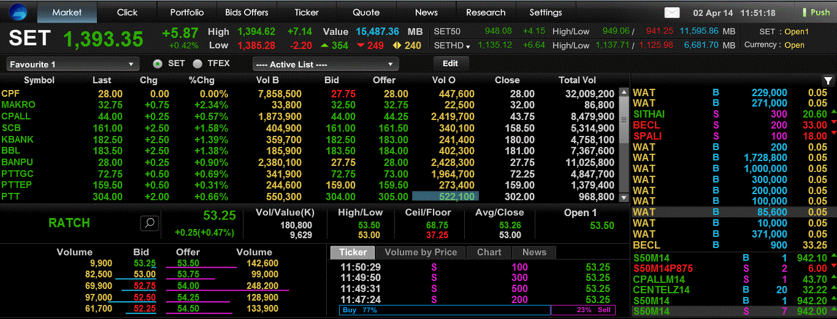Open the Portfolio menu tab

[187, 12]
